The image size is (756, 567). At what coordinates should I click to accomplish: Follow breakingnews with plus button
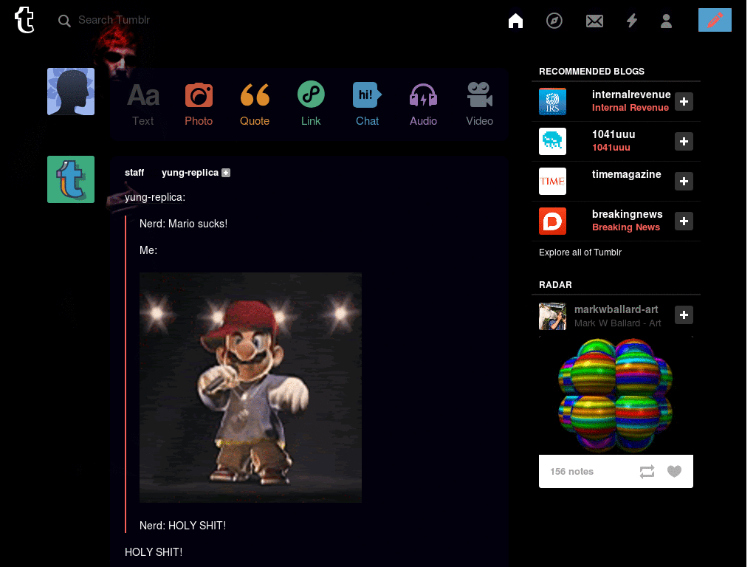point(684,221)
